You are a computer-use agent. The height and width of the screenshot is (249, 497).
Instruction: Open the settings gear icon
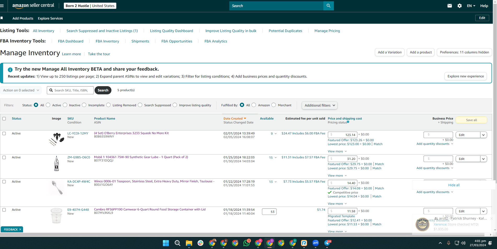pos(460,6)
